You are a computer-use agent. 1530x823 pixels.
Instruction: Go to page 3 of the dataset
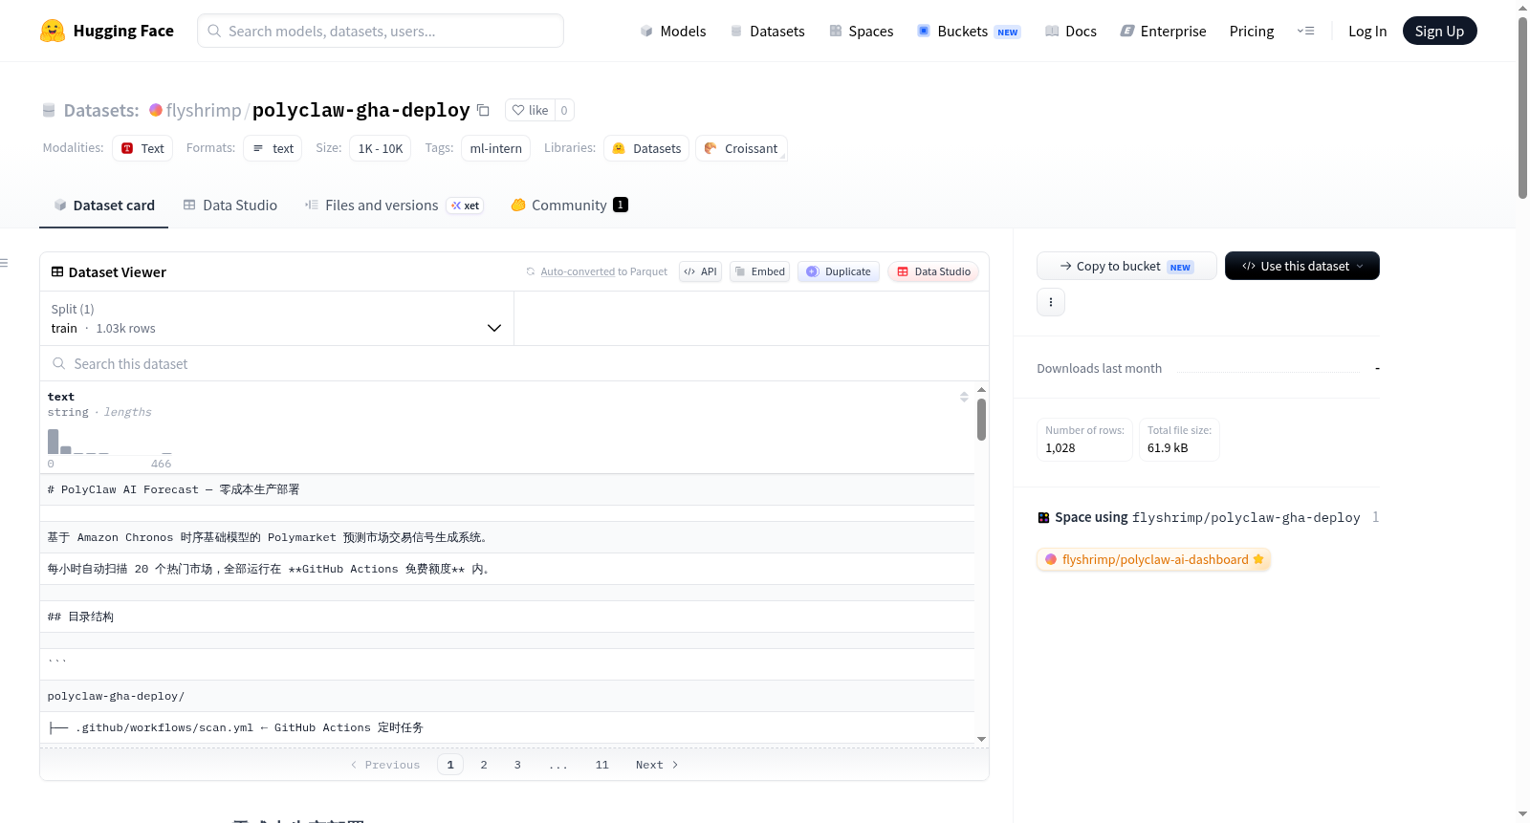tap(517, 765)
